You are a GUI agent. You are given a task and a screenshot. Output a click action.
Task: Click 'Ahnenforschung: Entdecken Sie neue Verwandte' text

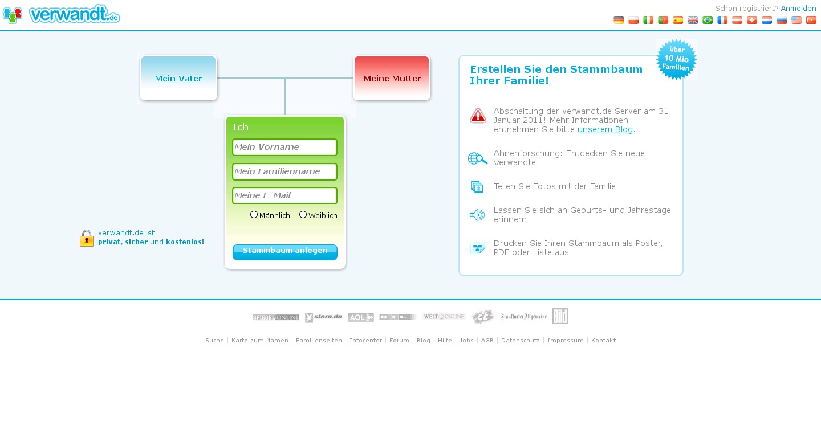(569, 158)
